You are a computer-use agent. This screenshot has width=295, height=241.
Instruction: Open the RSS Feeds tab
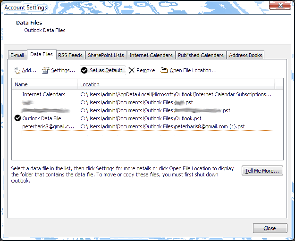pos(70,55)
